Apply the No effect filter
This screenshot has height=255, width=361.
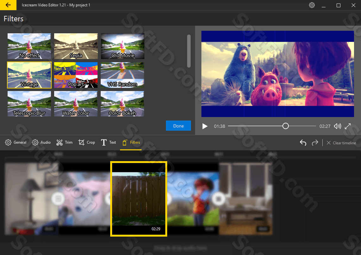29,46
